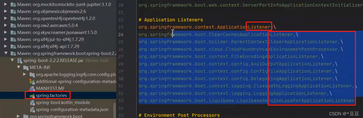Open spring-boot.kotlin_module file
The image size is (363, 118).
(63, 102)
